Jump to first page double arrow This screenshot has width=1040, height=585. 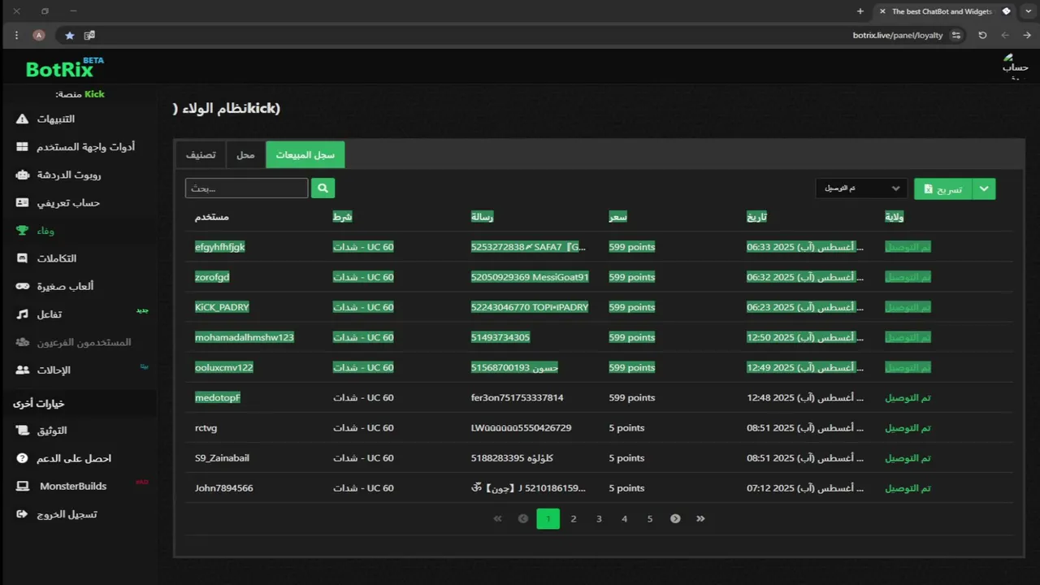(x=498, y=518)
